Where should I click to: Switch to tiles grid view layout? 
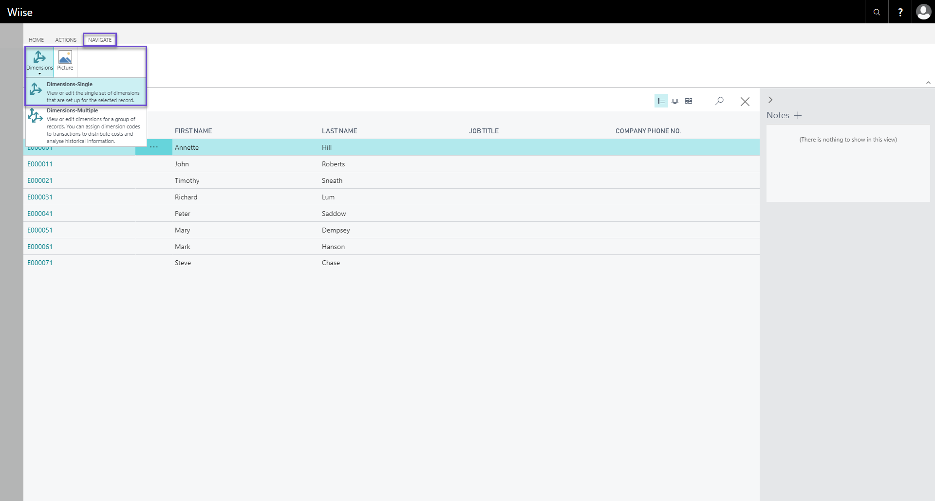[x=689, y=101]
